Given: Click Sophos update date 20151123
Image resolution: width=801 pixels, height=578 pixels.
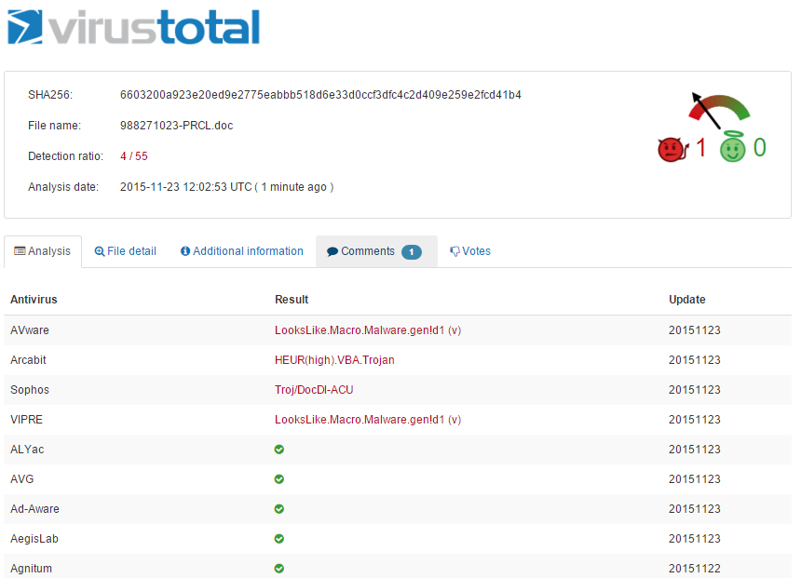Looking at the screenshot, I should (695, 390).
